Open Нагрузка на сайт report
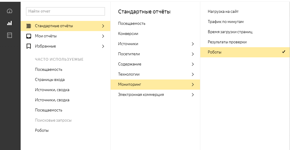This screenshot has height=150, width=290. click(x=223, y=12)
